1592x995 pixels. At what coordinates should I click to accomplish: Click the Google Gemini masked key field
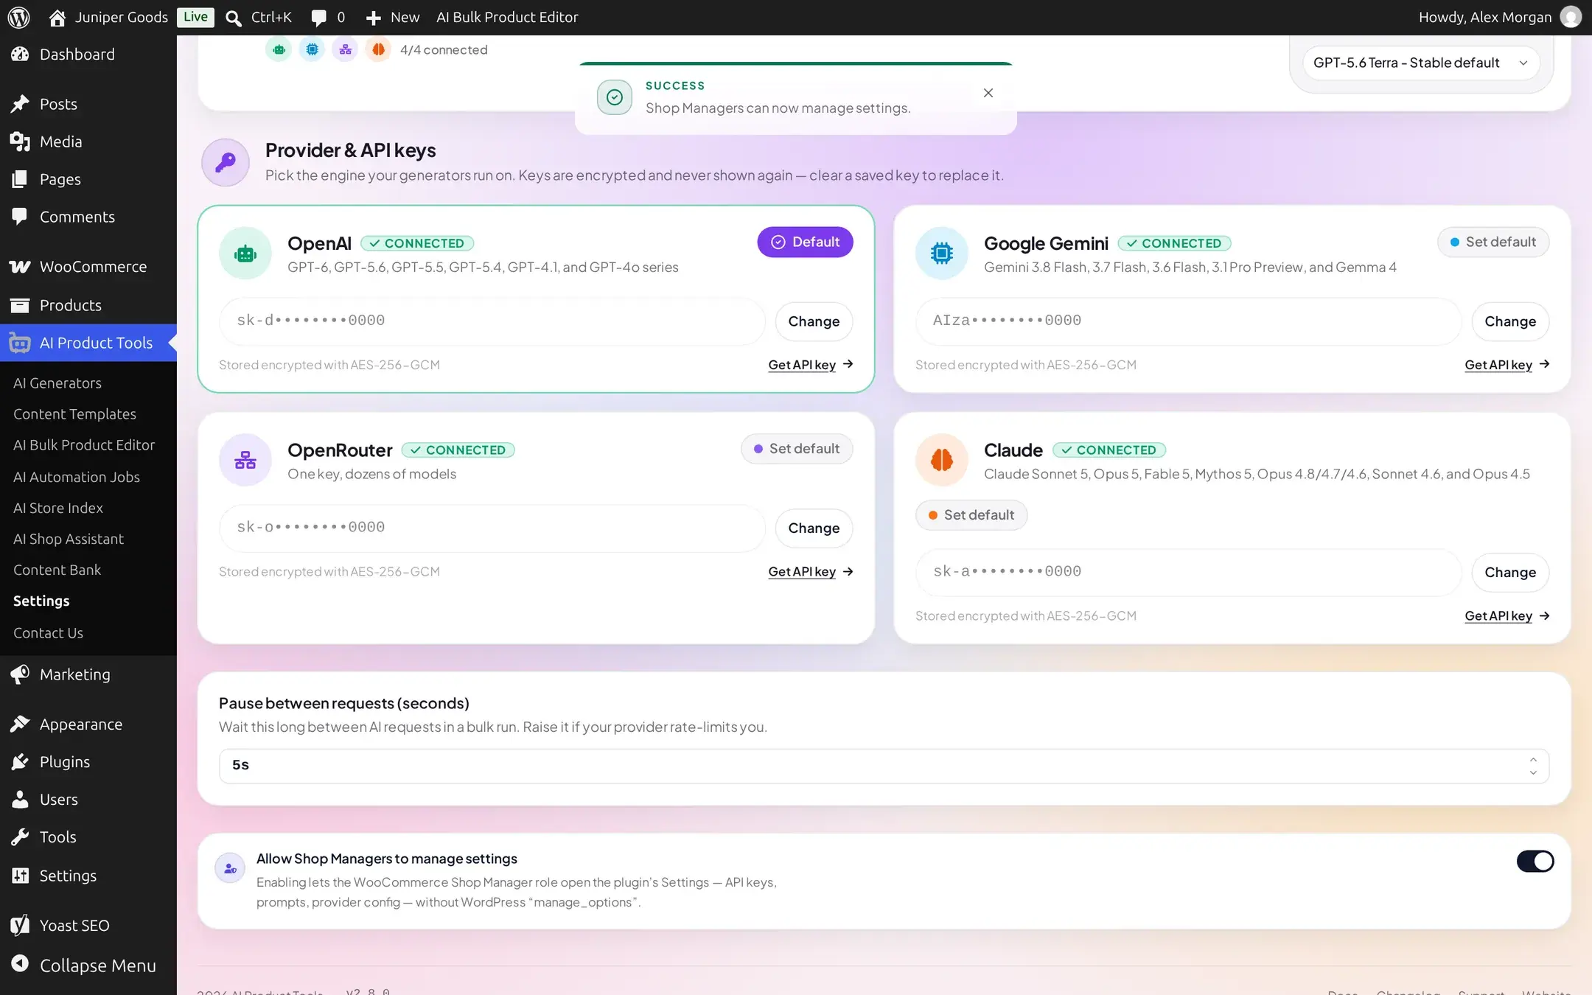(x=1188, y=321)
